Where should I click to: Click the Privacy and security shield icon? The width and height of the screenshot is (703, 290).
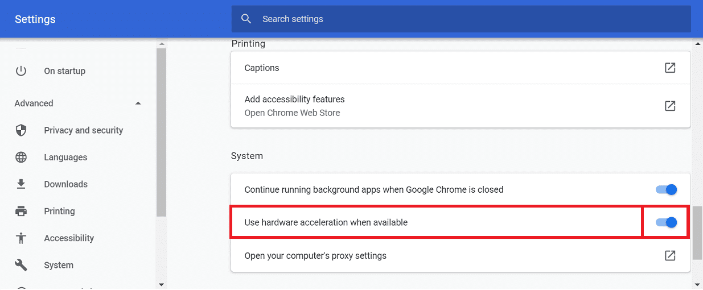[21, 130]
